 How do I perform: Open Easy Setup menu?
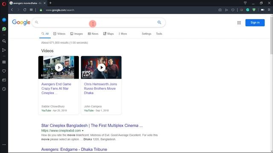tap(269, 10)
